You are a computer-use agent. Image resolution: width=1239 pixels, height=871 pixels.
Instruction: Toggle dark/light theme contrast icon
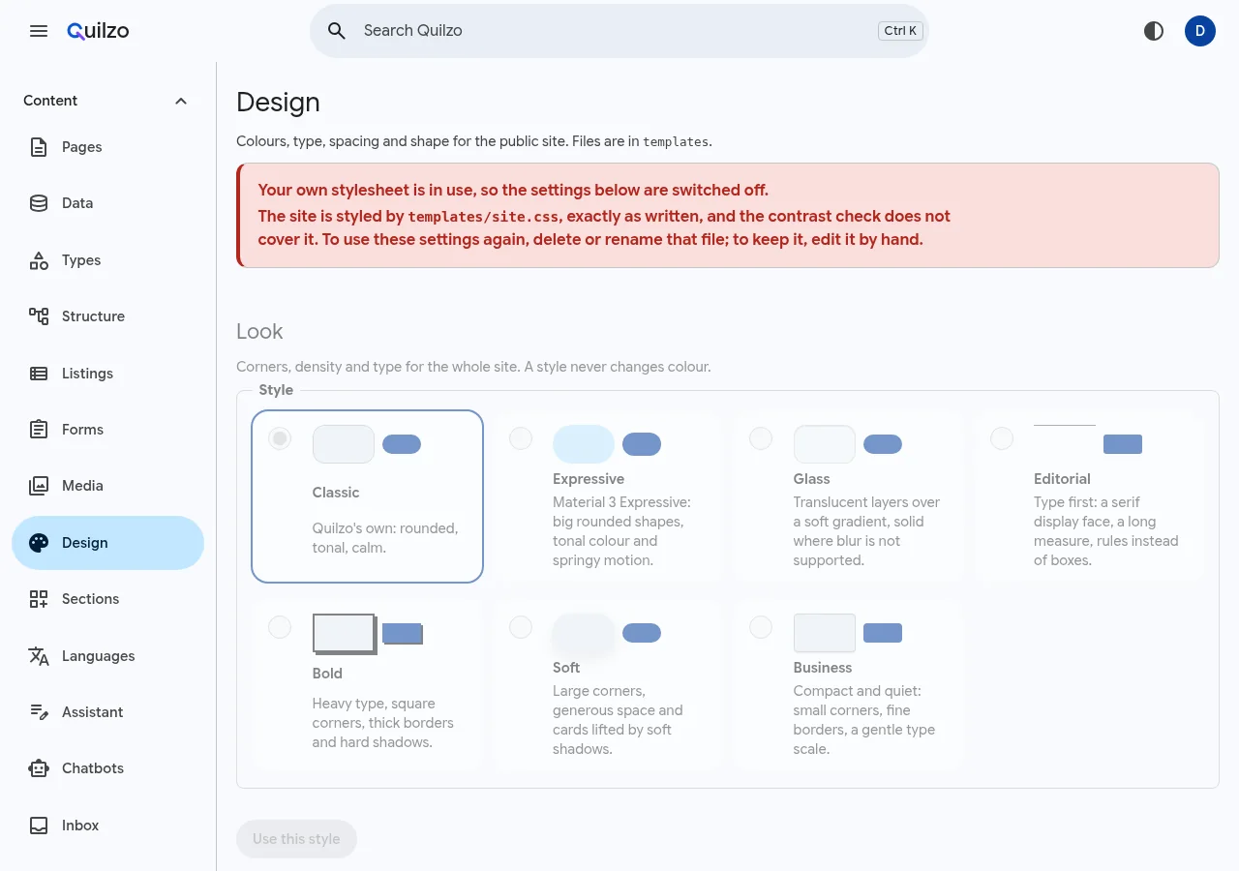[1154, 31]
